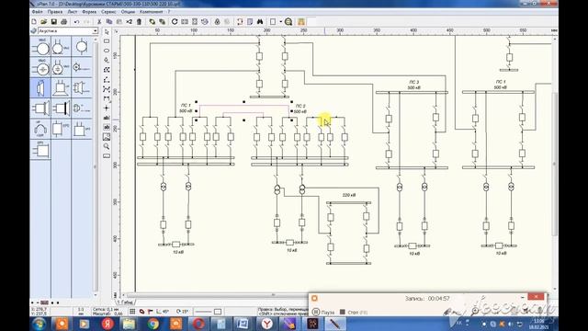Click the '220 кВ' label on the diagram
This screenshot has width=588, height=331.
click(349, 195)
